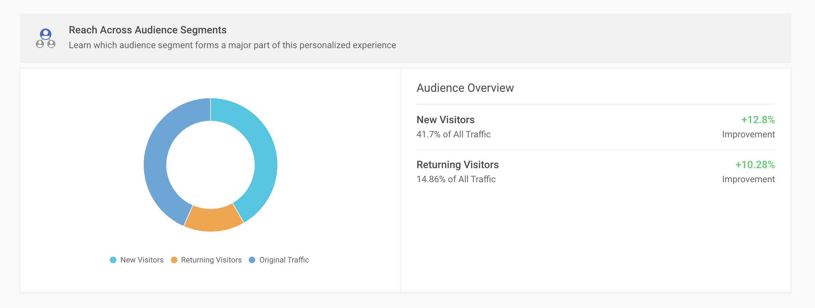Toggle the New Visitors legend label

click(x=142, y=260)
